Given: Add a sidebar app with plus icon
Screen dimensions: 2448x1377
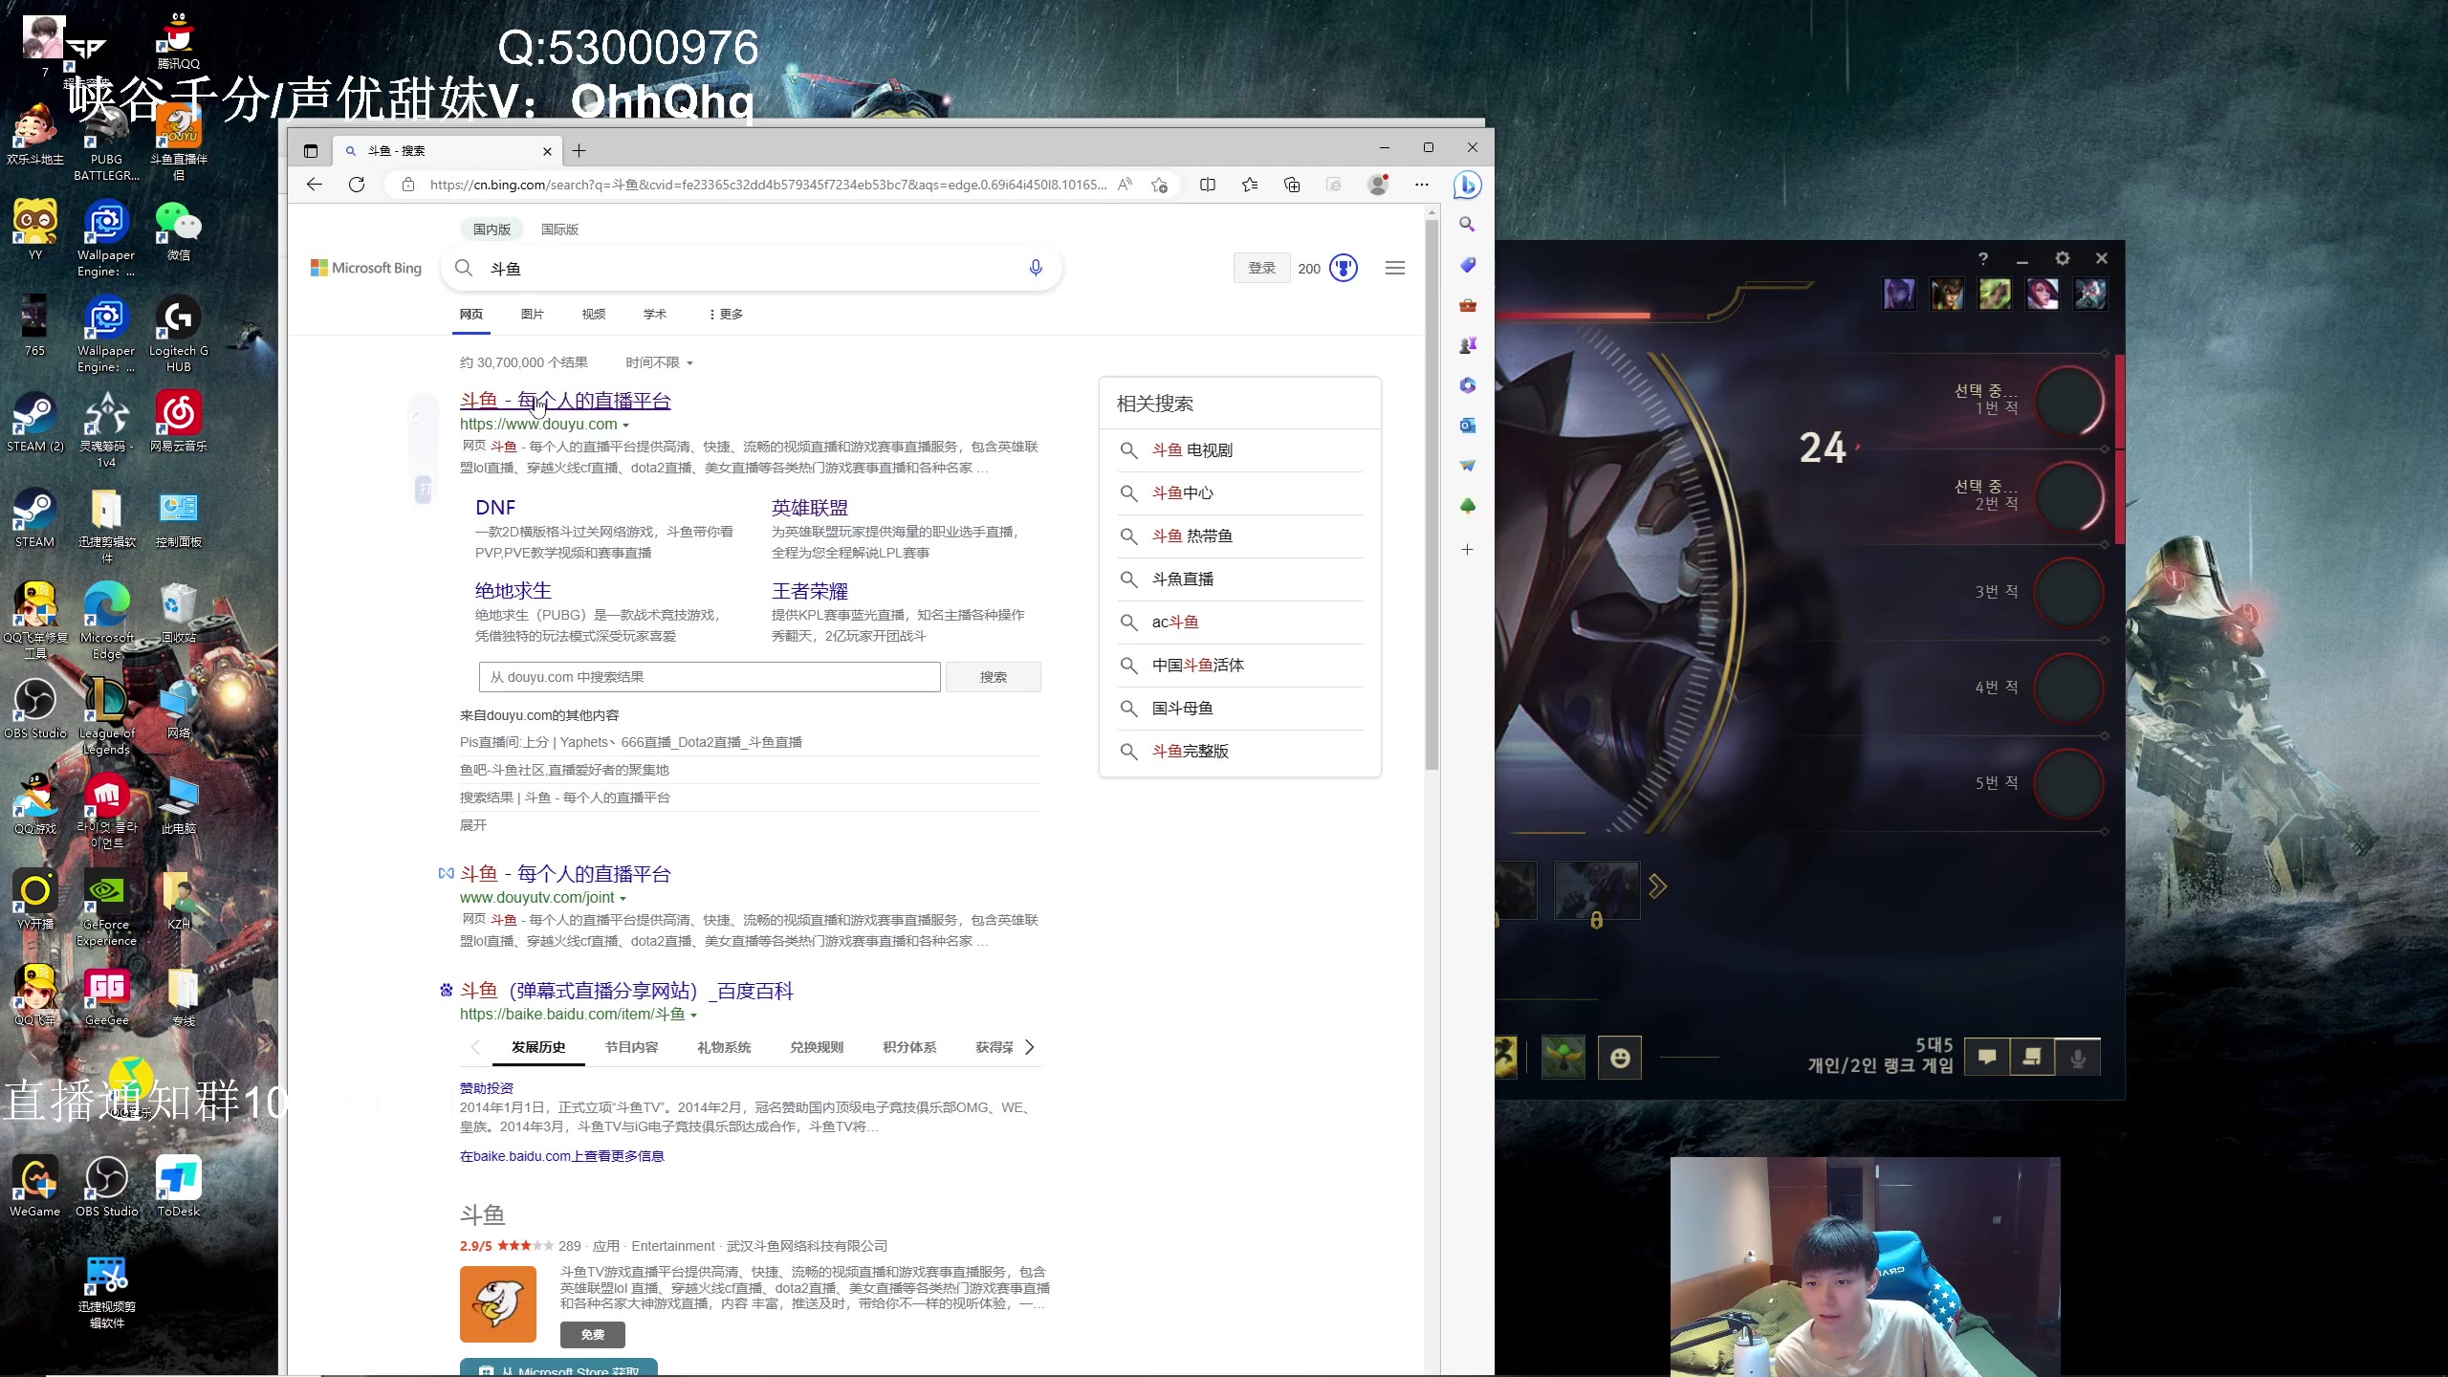Looking at the screenshot, I should [x=1467, y=550].
